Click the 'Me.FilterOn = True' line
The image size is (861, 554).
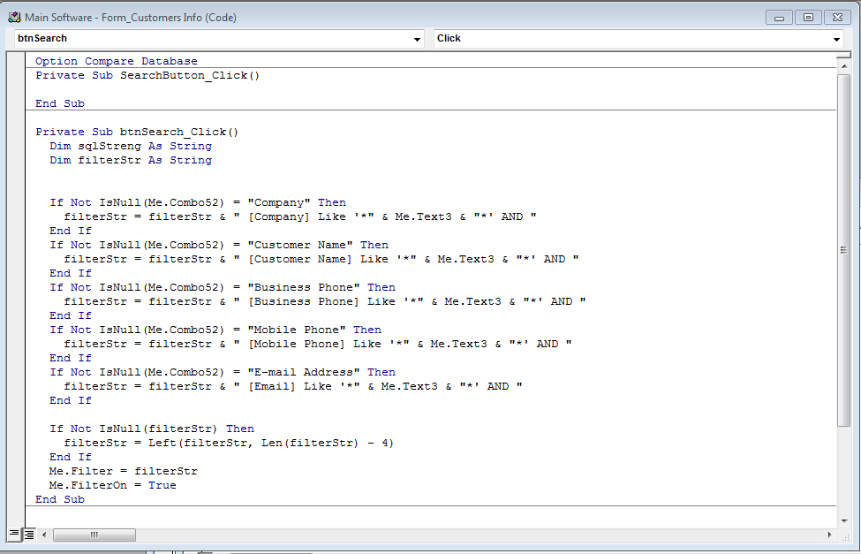click(112, 485)
